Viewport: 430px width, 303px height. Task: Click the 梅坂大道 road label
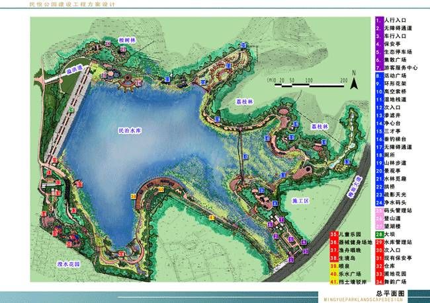coord(355,187)
